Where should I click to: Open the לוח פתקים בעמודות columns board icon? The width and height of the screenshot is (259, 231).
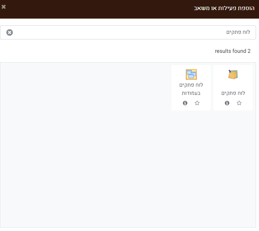coord(191,74)
